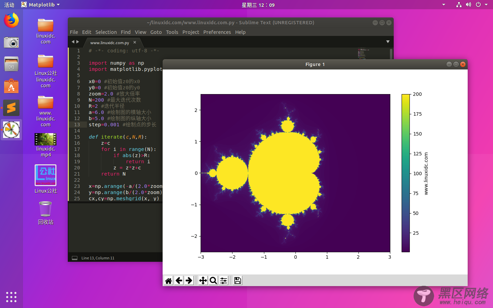Screen dimensions: 493x308
Task: Click the 'import numpy as np' line
Action: tap(116, 63)
